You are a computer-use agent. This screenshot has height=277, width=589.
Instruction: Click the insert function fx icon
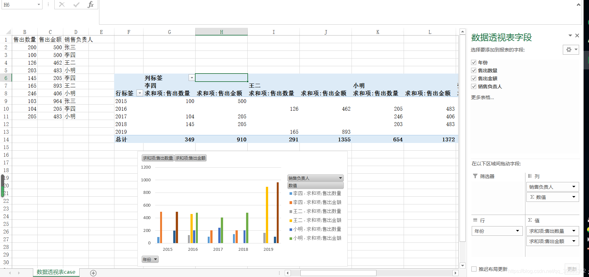coord(91,4)
